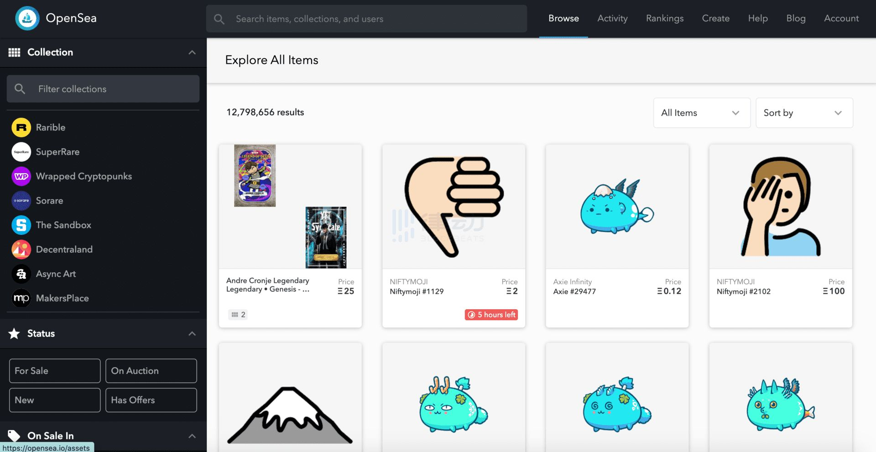Click bundle count icon on Andre Cronje card

[235, 315]
